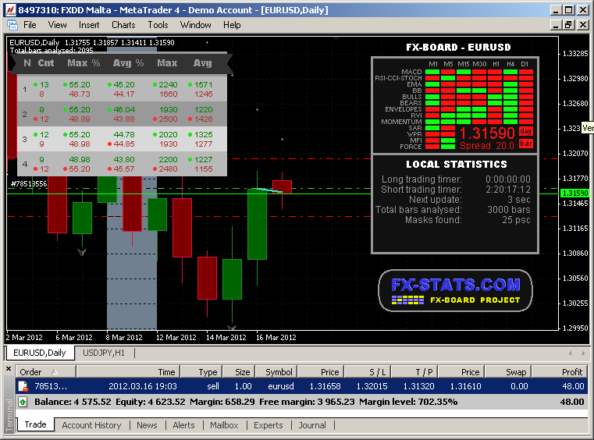The width and height of the screenshot is (594, 440).
Task: Click the MetaTrader title bar app icon
Action: click(10, 10)
